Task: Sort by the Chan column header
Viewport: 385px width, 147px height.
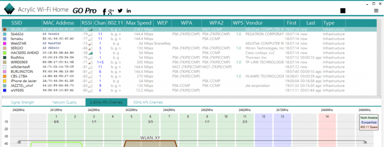Action: [99, 23]
